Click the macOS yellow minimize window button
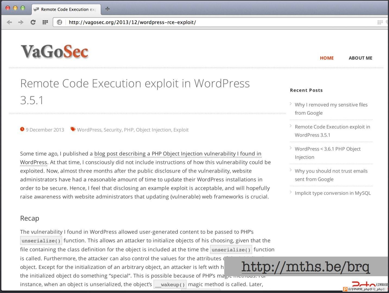389x293 pixels. [15, 8]
